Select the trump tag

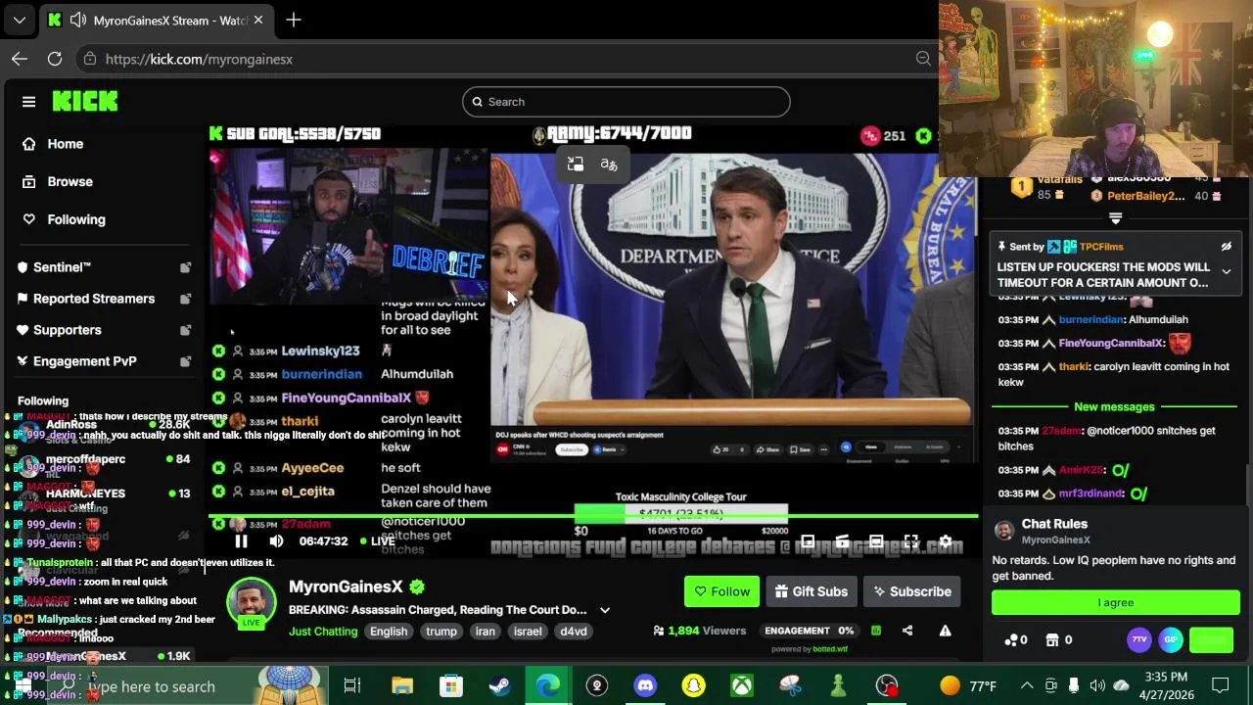pyautogui.click(x=441, y=632)
